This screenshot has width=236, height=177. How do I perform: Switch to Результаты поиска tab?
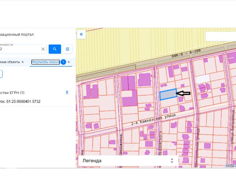click(45, 62)
